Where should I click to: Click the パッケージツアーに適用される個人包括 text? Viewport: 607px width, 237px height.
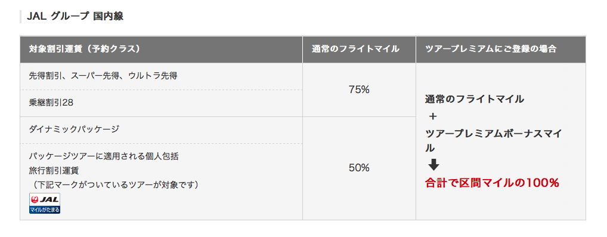[x=104, y=157]
